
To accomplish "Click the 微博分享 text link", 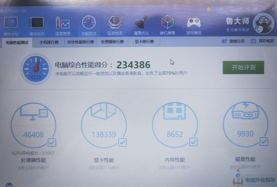I will pyautogui.click(x=237, y=41).
